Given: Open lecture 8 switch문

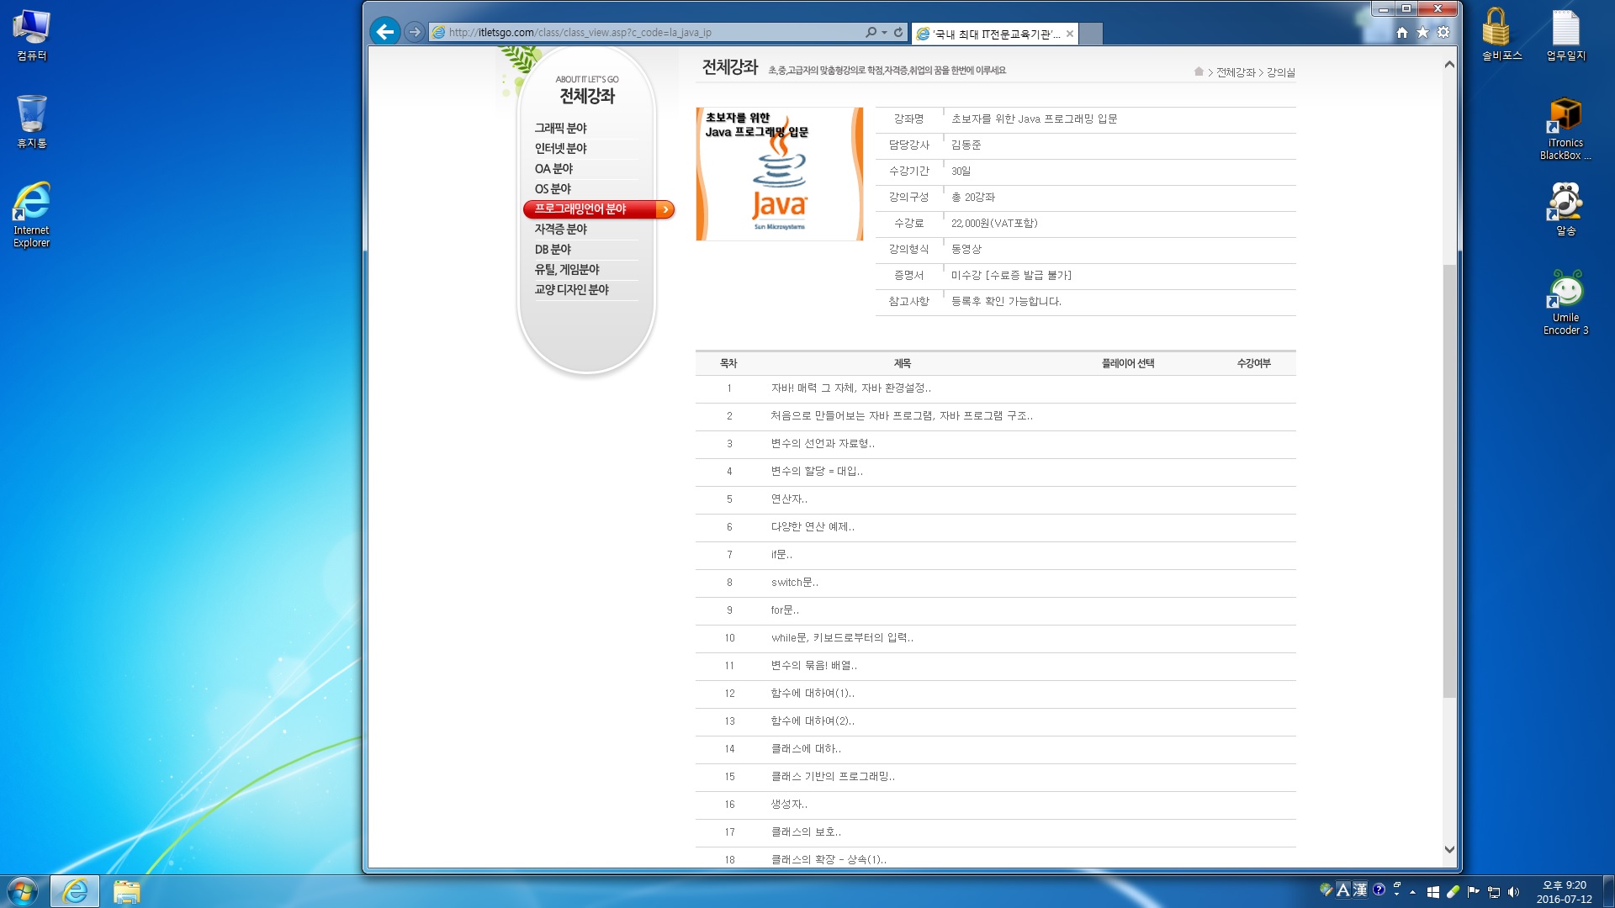Looking at the screenshot, I should (794, 582).
